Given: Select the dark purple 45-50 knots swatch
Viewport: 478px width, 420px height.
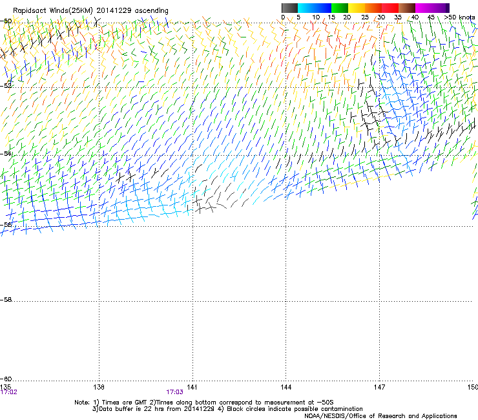Looking at the screenshot, I should 441,8.
